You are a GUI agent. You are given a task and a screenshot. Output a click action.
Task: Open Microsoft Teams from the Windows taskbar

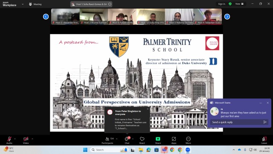tap(164, 150)
